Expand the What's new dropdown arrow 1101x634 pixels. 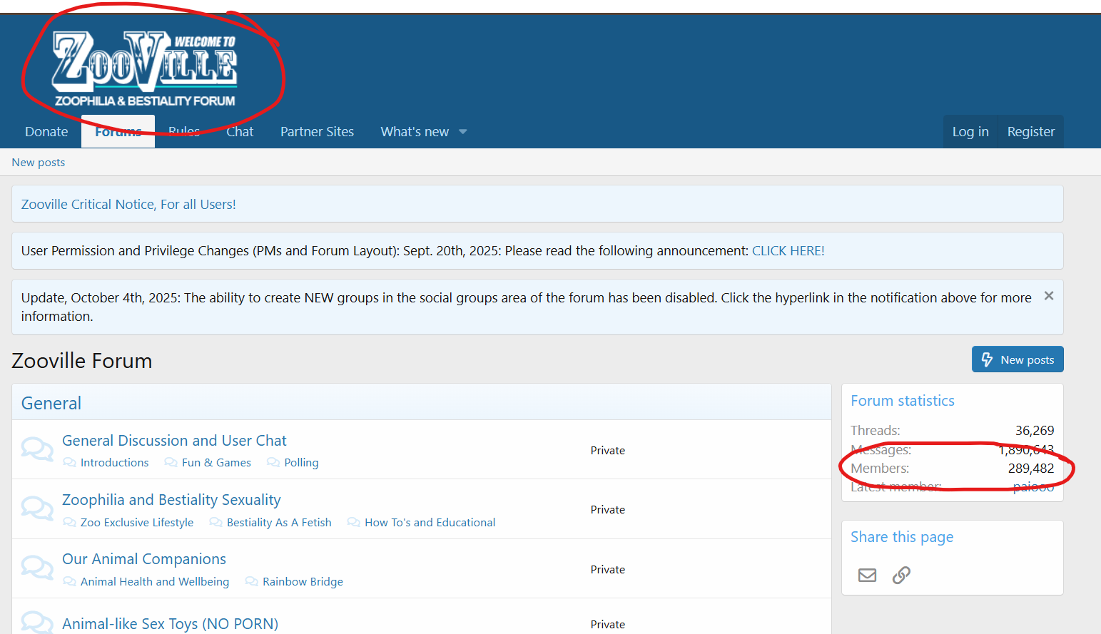coord(463,132)
